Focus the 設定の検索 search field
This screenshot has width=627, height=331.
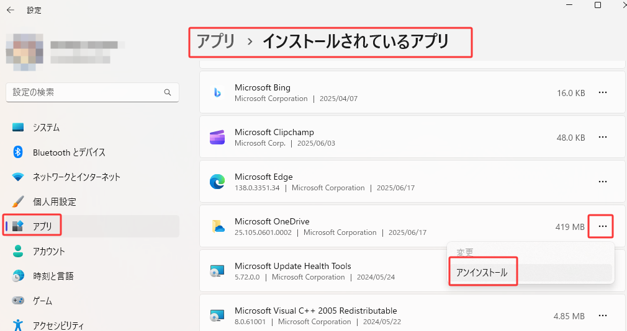coord(92,92)
